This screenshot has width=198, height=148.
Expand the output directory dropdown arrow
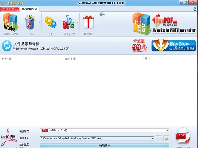[x=153, y=138]
